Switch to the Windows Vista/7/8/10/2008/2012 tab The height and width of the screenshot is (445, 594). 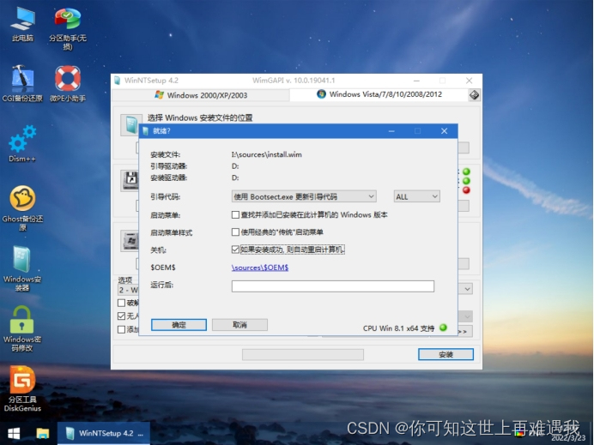click(379, 94)
